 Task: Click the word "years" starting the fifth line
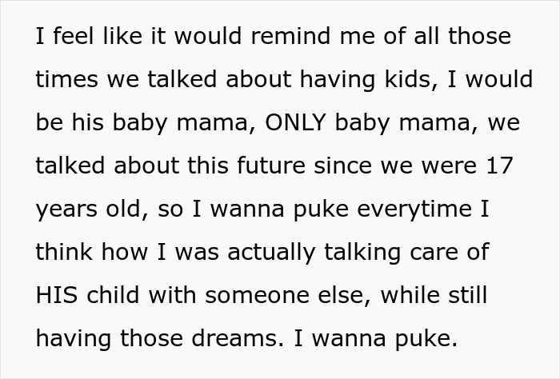click(x=66, y=209)
